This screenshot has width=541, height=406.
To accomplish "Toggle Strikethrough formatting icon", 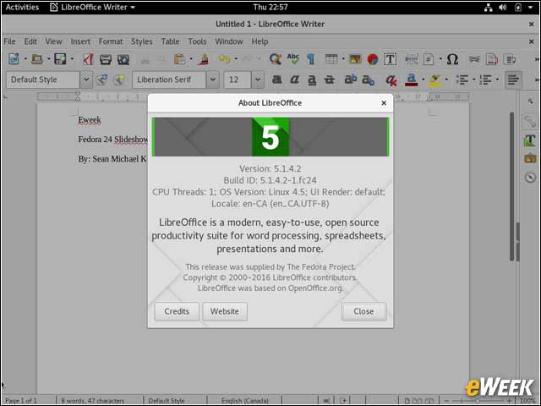I will click(x=330, y=80).
